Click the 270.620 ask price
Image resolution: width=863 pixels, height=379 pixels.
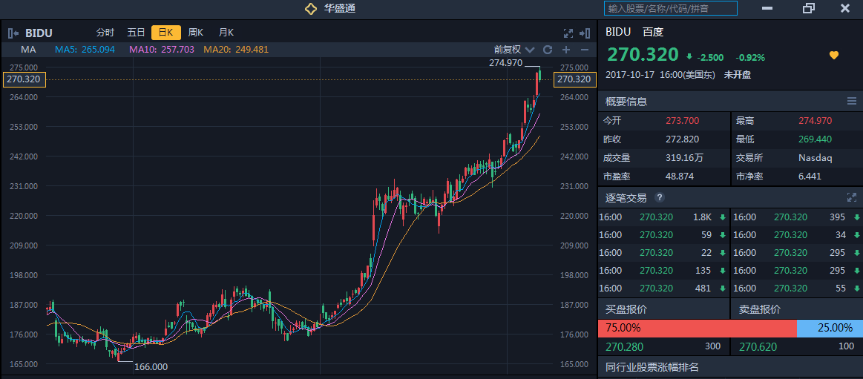coord(758,346)
